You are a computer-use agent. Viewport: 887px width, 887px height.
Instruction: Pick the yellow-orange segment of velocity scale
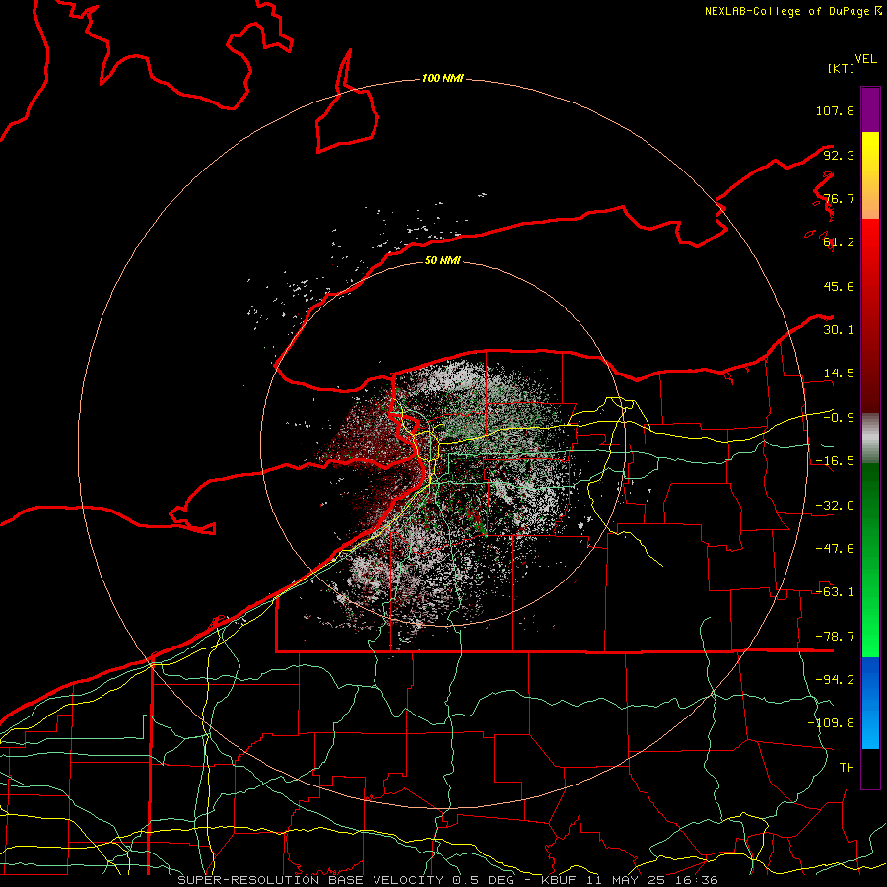[870, 175]
